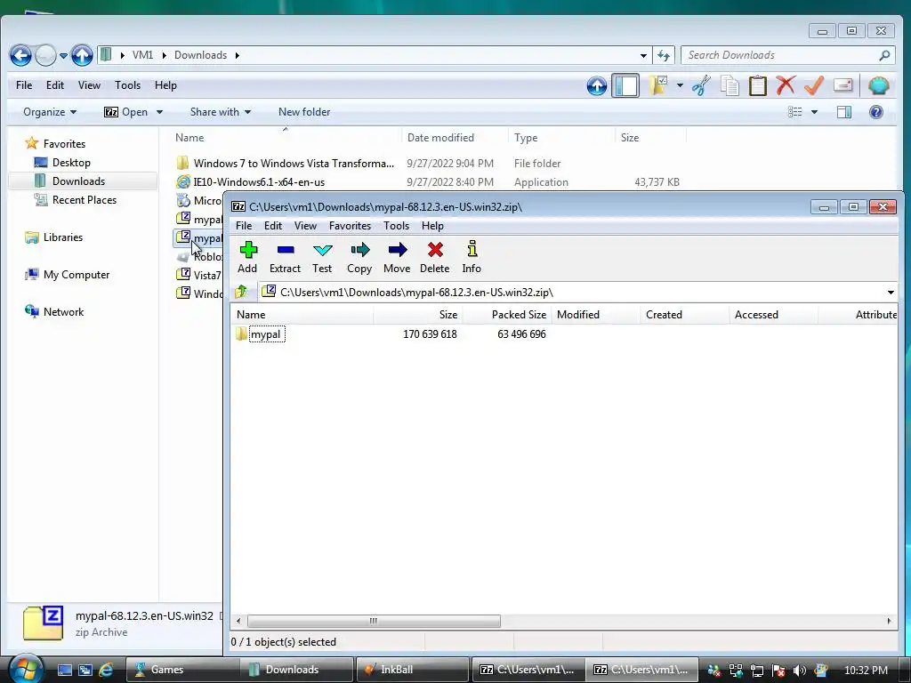The height and width of the screenshot is (683, 911).
Task: Click the Windows Start orb
Action: click(x=25, y=669)
